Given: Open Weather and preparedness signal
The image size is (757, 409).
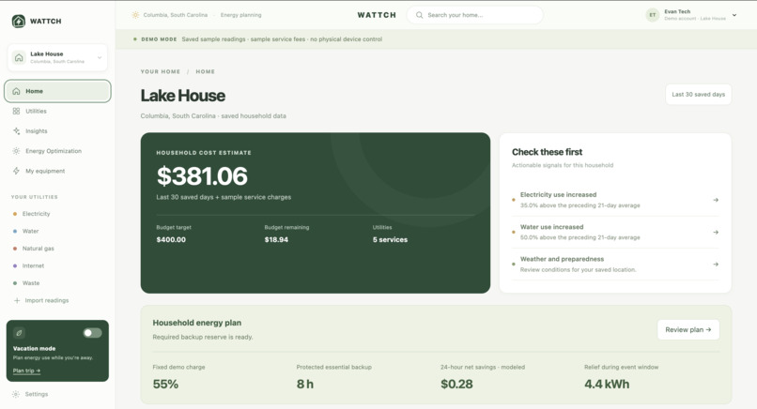Looking at the screenshot, I should [x=615, y=265].
